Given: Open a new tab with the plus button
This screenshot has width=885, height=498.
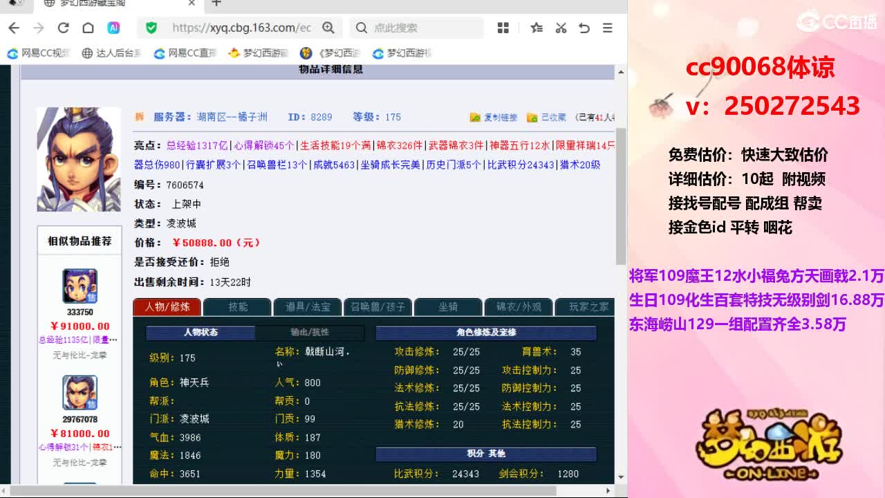Looking at the screenshot, I should tap(216, 3).
